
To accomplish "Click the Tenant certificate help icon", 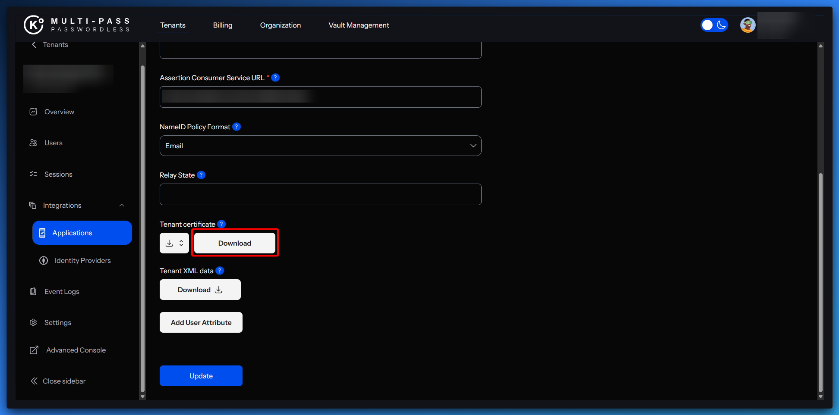I will pyautogui.click(x=221, y=224).
